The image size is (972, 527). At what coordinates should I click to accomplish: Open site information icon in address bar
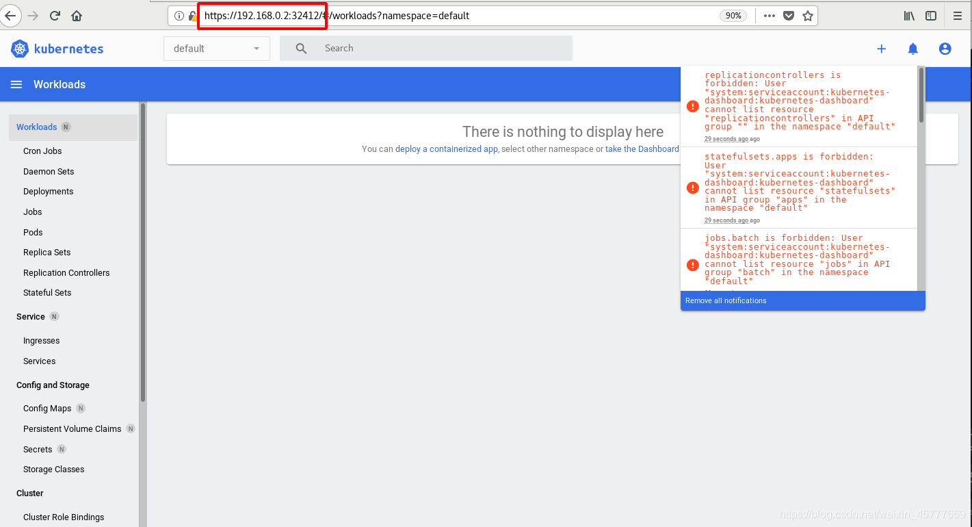click(179, 16)
